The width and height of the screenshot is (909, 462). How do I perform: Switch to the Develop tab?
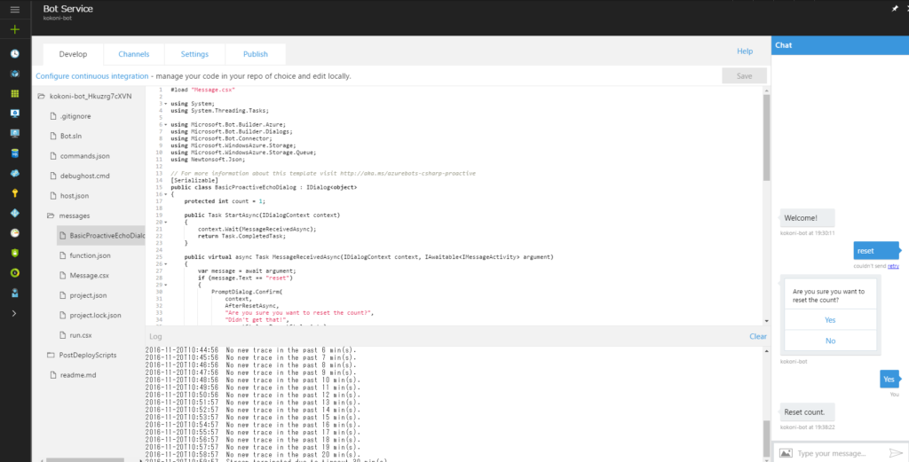[73, 54]
